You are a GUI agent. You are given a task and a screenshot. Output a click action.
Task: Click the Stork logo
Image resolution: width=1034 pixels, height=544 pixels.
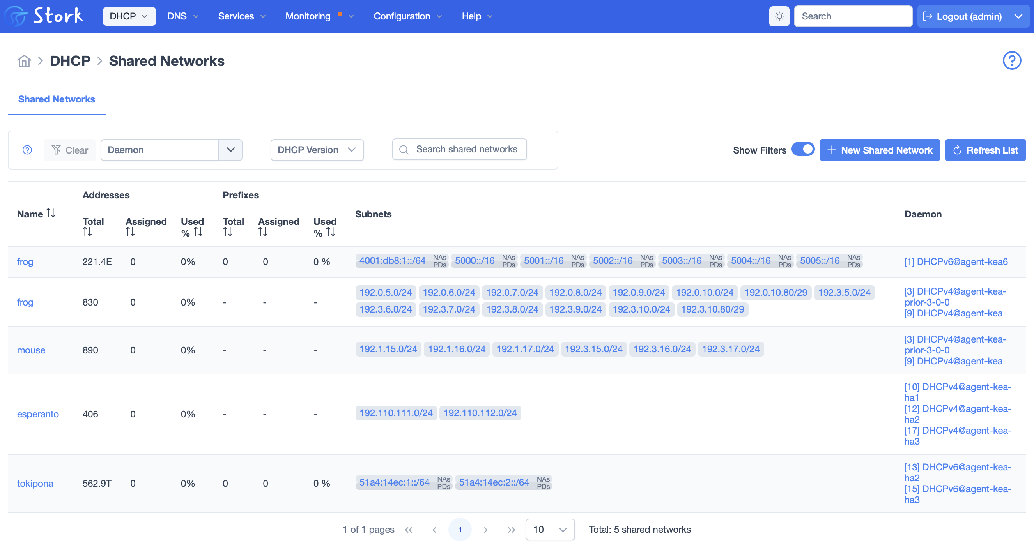tap(44, 16)
